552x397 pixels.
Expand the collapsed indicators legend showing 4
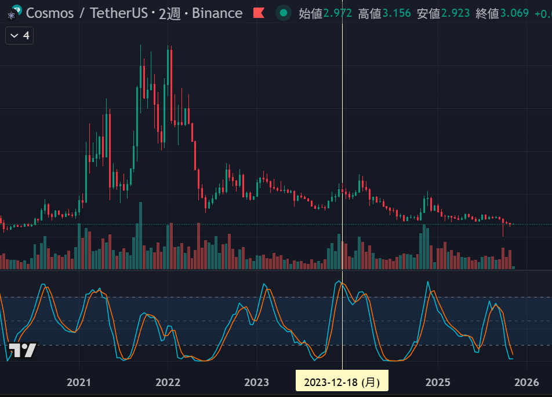[x=20, y=36]
